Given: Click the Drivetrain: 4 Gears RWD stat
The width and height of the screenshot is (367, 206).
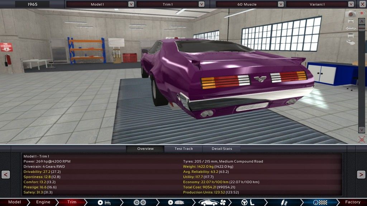Looking at the screenshot, I should click(44, 167).
